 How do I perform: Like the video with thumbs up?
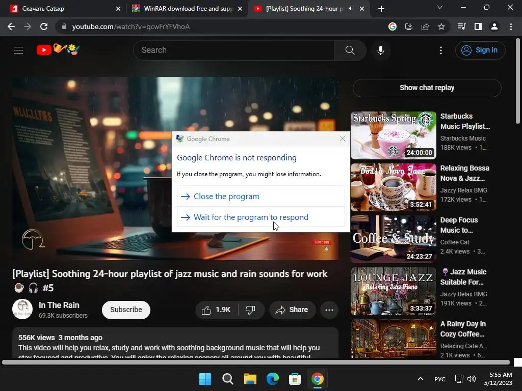pyautogui.click(x=216, y=310)
